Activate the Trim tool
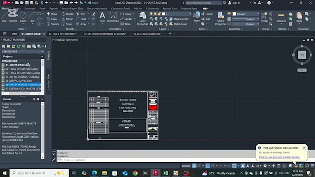The image size is (315, 177). (81, 14)
